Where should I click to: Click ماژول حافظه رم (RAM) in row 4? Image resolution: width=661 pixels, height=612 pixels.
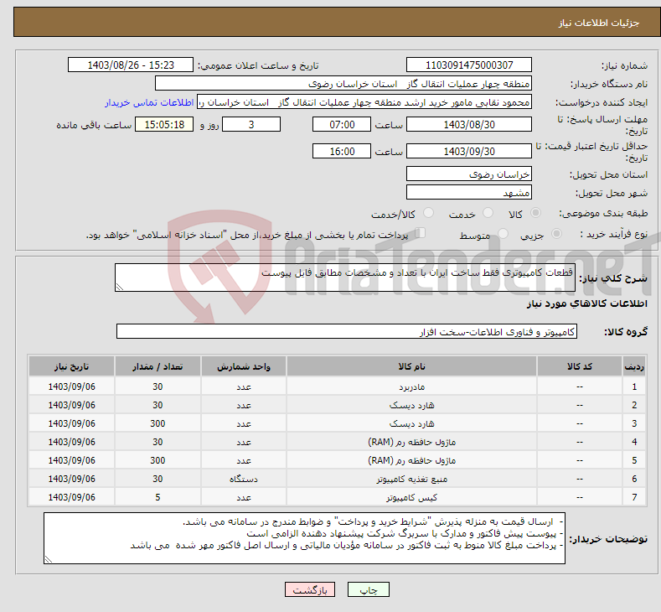pos(411,442)
